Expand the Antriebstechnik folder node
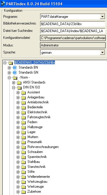This screenshot has height=195, width=107. [18, 102]
